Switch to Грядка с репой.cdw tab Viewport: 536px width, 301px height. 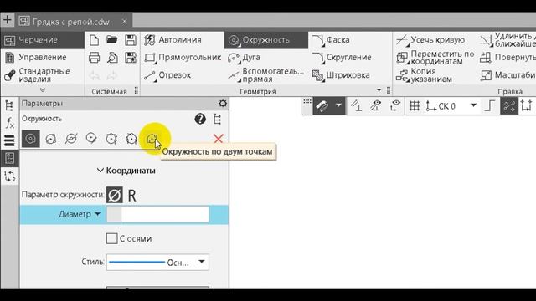coord(70,22)
